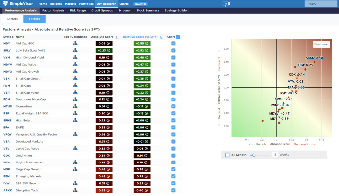Open the Insights menu
Screen dimensions: 339x196
[x=56, y=4]
